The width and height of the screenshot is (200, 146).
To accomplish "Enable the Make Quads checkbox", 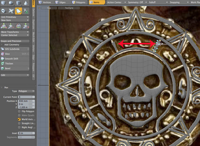I will pyautogui.click(x=19, y=115).
